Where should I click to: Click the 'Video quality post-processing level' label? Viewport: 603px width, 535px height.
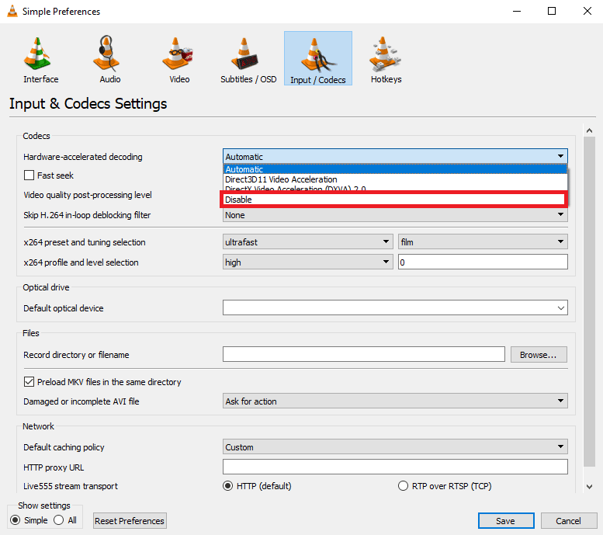(88, 195)
